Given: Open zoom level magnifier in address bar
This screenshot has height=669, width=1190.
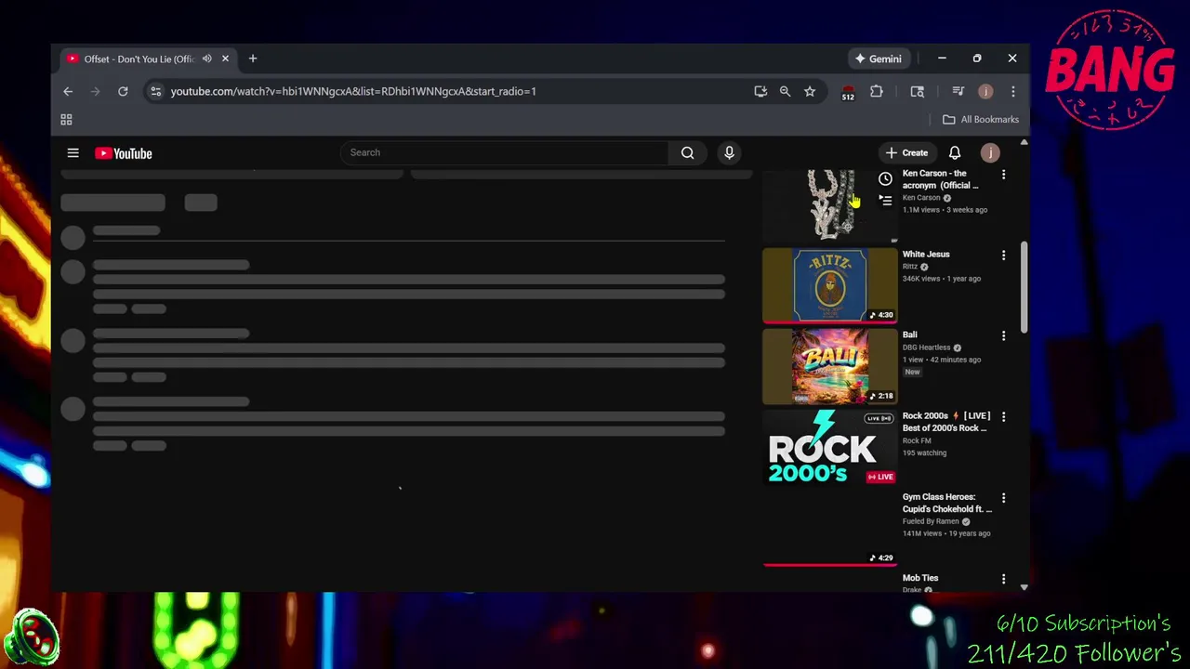Looking at the screenshot, I should (785, 91).
